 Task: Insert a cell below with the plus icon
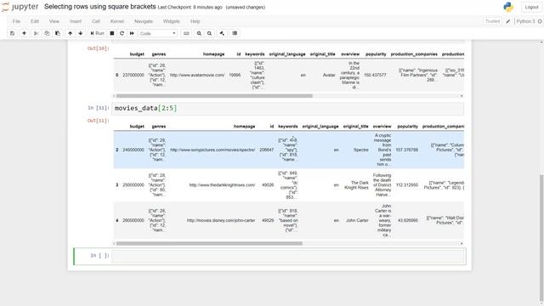click(x=24, y=33)
